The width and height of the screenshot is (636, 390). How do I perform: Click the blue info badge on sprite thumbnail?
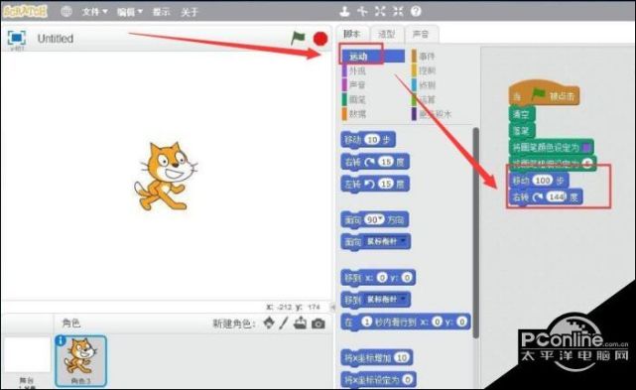[61, 340]
